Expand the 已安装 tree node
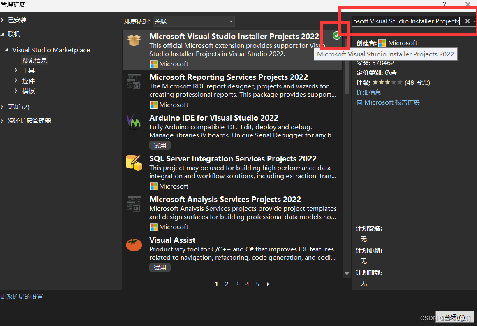Screen dimensions: 477x326 pyautogui.click(x=2, y=20)
